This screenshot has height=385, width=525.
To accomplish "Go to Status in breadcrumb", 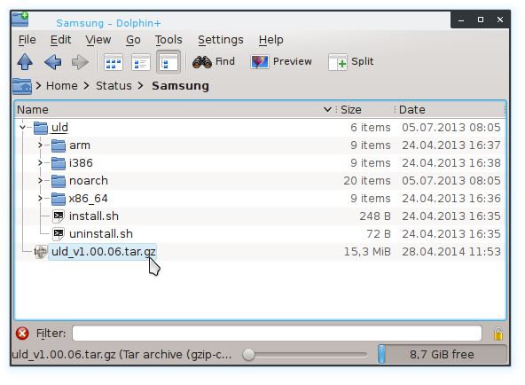I will (114, 86).
